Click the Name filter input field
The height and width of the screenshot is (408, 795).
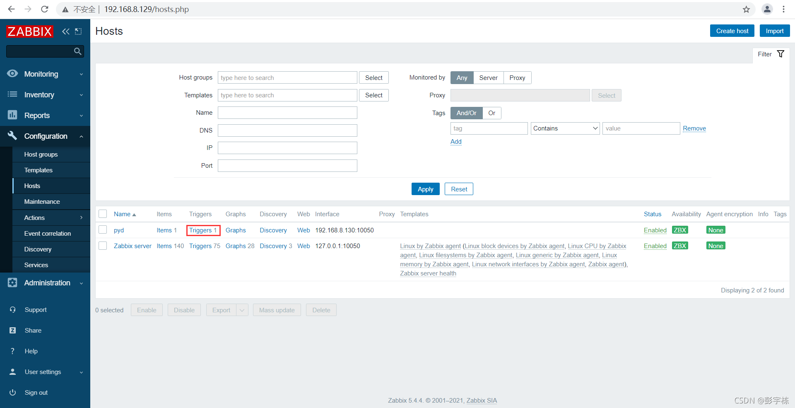click(x=287, y=113)
